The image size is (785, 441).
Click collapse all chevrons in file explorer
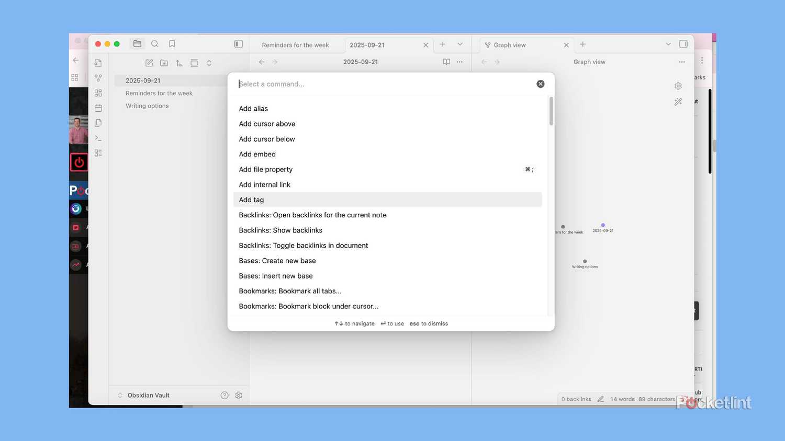(x=209, y=63)
